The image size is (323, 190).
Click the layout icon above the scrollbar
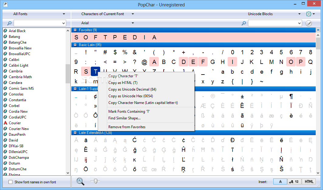(x=318, y=30)
